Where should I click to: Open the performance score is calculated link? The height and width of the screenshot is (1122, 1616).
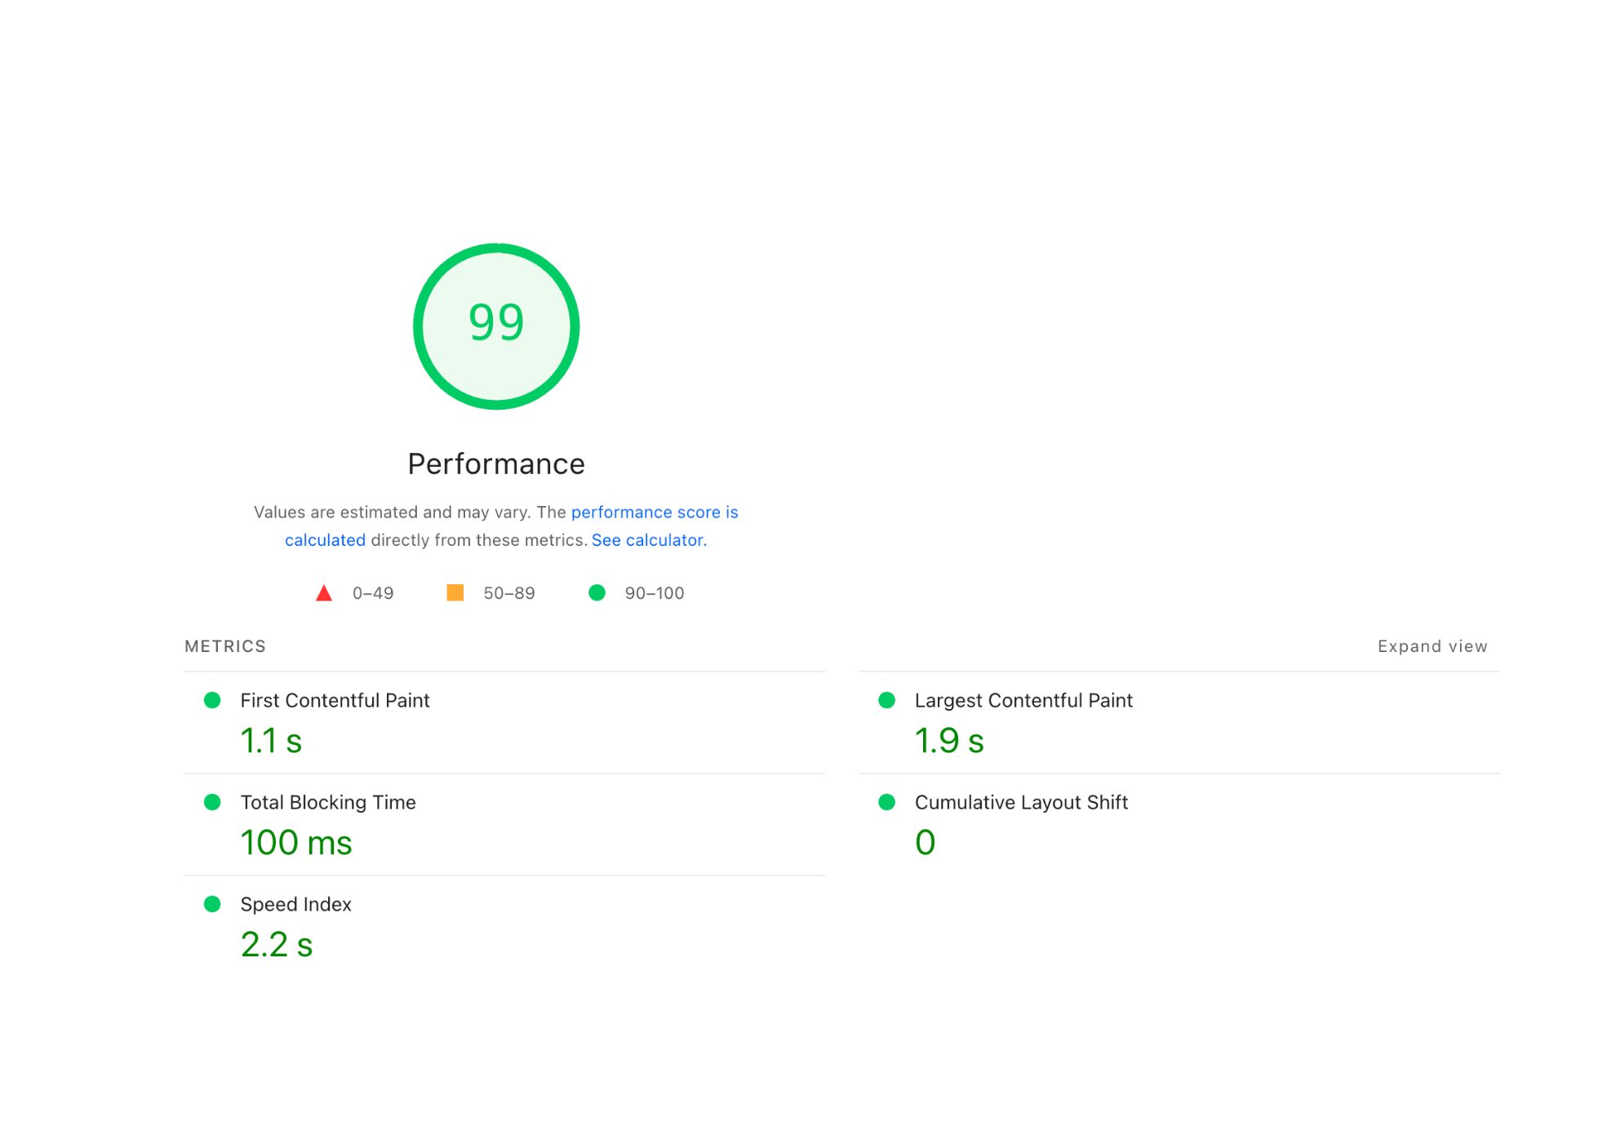pos(654,512)
